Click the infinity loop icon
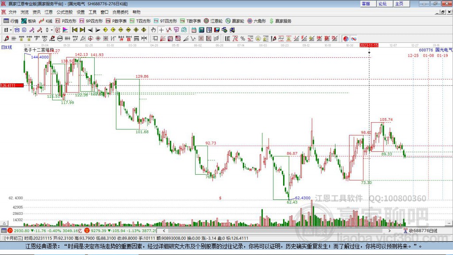453x255 pixels. 353,39
